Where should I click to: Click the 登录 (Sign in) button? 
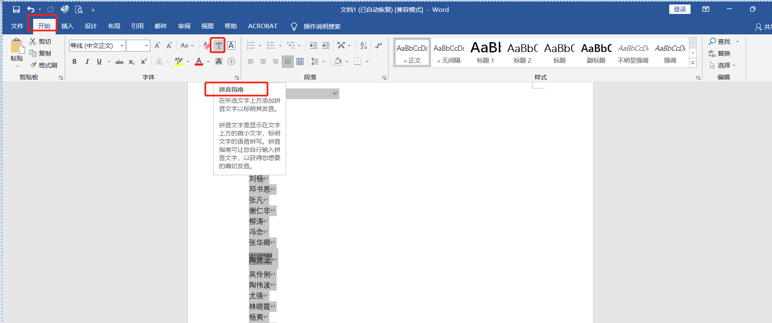tap(679, 9)
